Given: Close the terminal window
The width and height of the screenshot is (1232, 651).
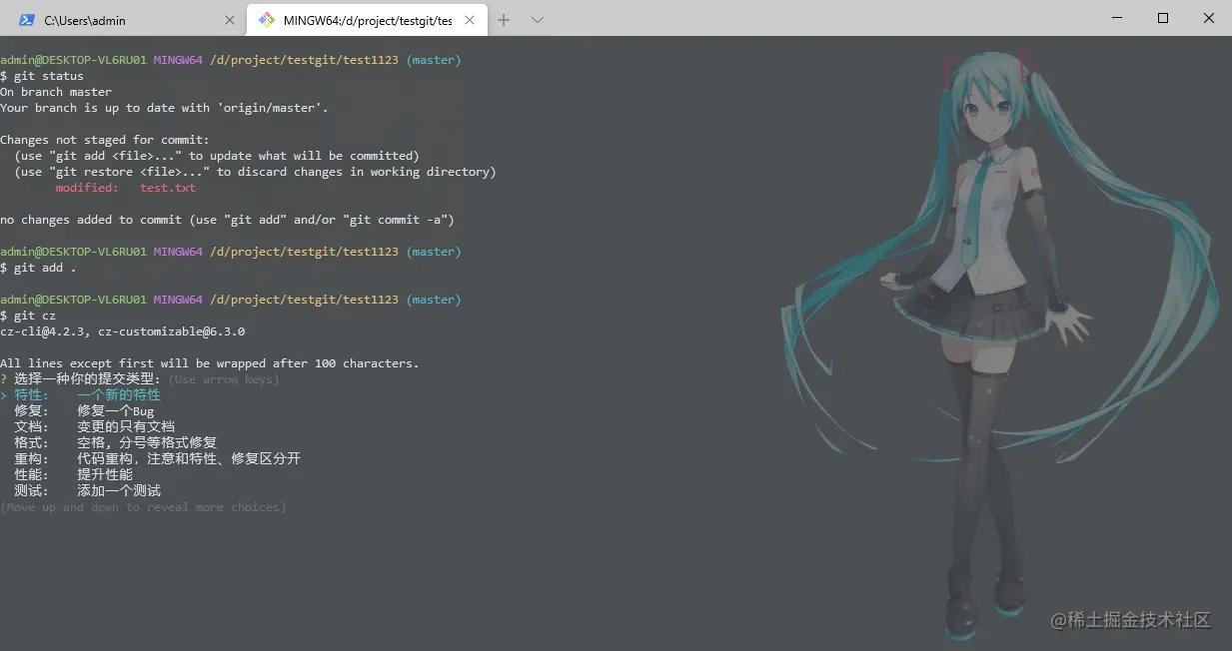Looking at the screenshot, I should [x=1208, y=18].
